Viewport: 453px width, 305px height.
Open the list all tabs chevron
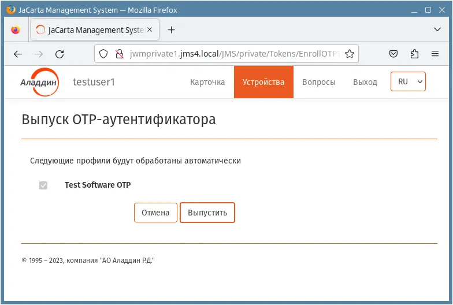(x=437, y=29)
